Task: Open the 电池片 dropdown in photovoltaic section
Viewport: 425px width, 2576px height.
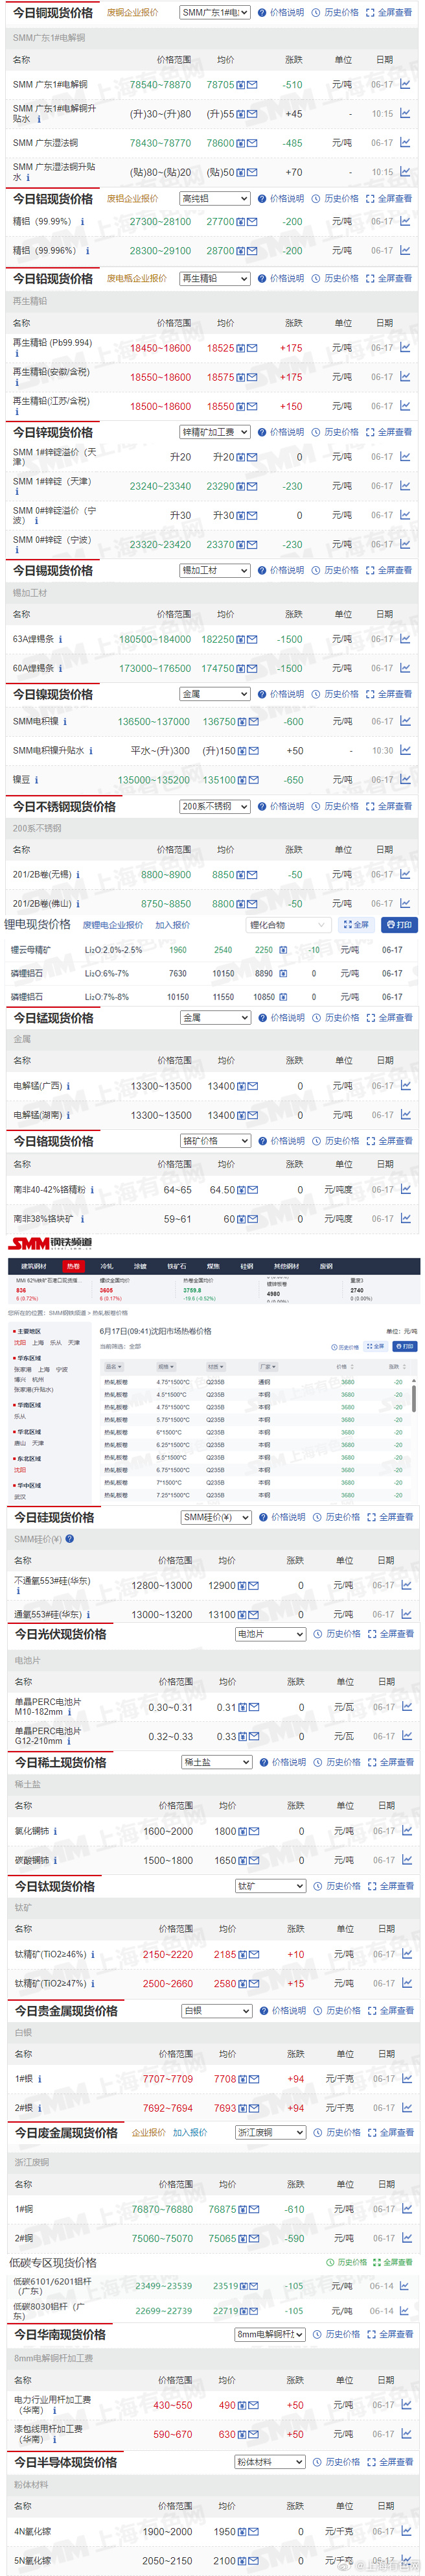Action: tap(270, 1634)
